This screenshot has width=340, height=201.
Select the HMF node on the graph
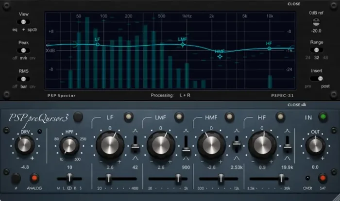[x=220, y=57]
